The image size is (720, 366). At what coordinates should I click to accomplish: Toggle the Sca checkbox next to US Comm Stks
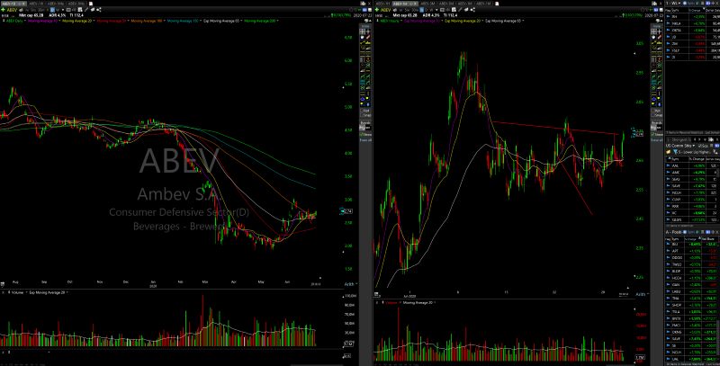700,146
